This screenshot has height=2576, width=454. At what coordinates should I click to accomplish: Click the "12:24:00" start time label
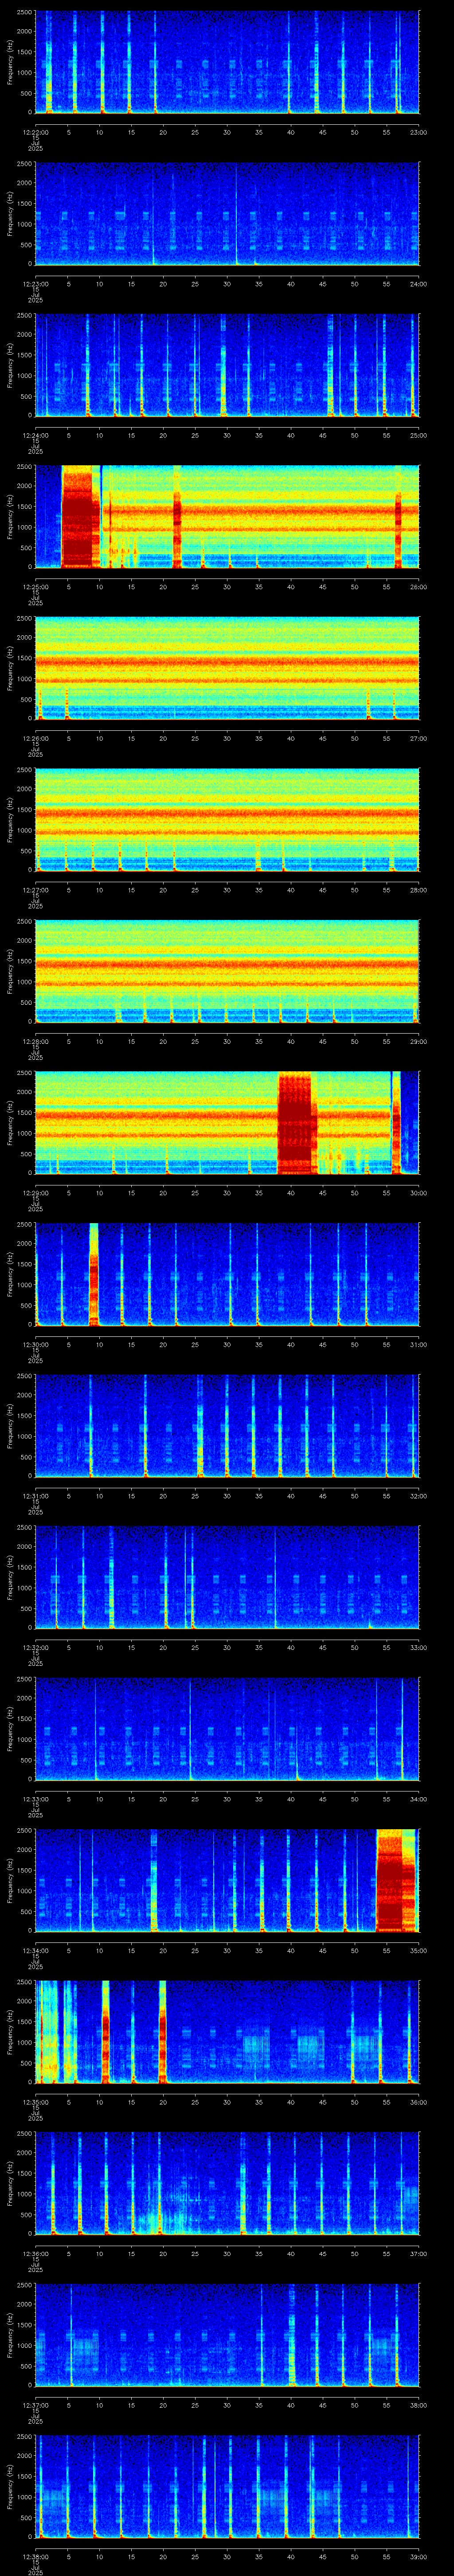click(x=35, y=435)
